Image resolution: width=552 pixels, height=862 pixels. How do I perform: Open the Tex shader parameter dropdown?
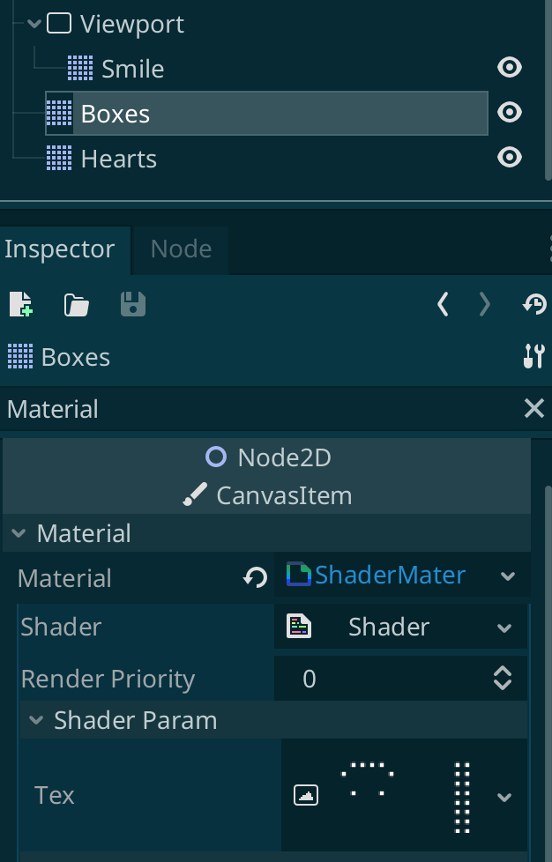pos(504,796)
